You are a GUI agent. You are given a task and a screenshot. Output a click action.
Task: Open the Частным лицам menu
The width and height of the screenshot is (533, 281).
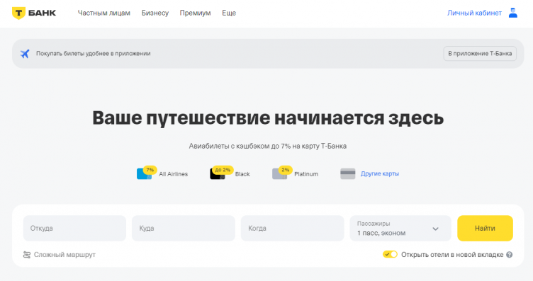104,13
